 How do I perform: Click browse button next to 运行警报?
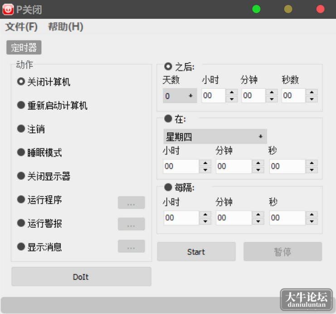click(131, 224)
